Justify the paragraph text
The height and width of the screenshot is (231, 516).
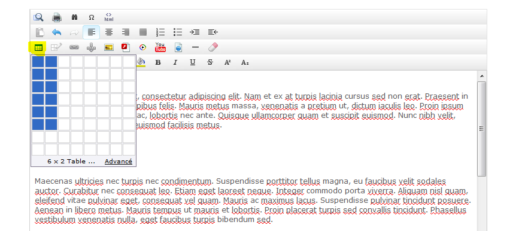point(143,32)
